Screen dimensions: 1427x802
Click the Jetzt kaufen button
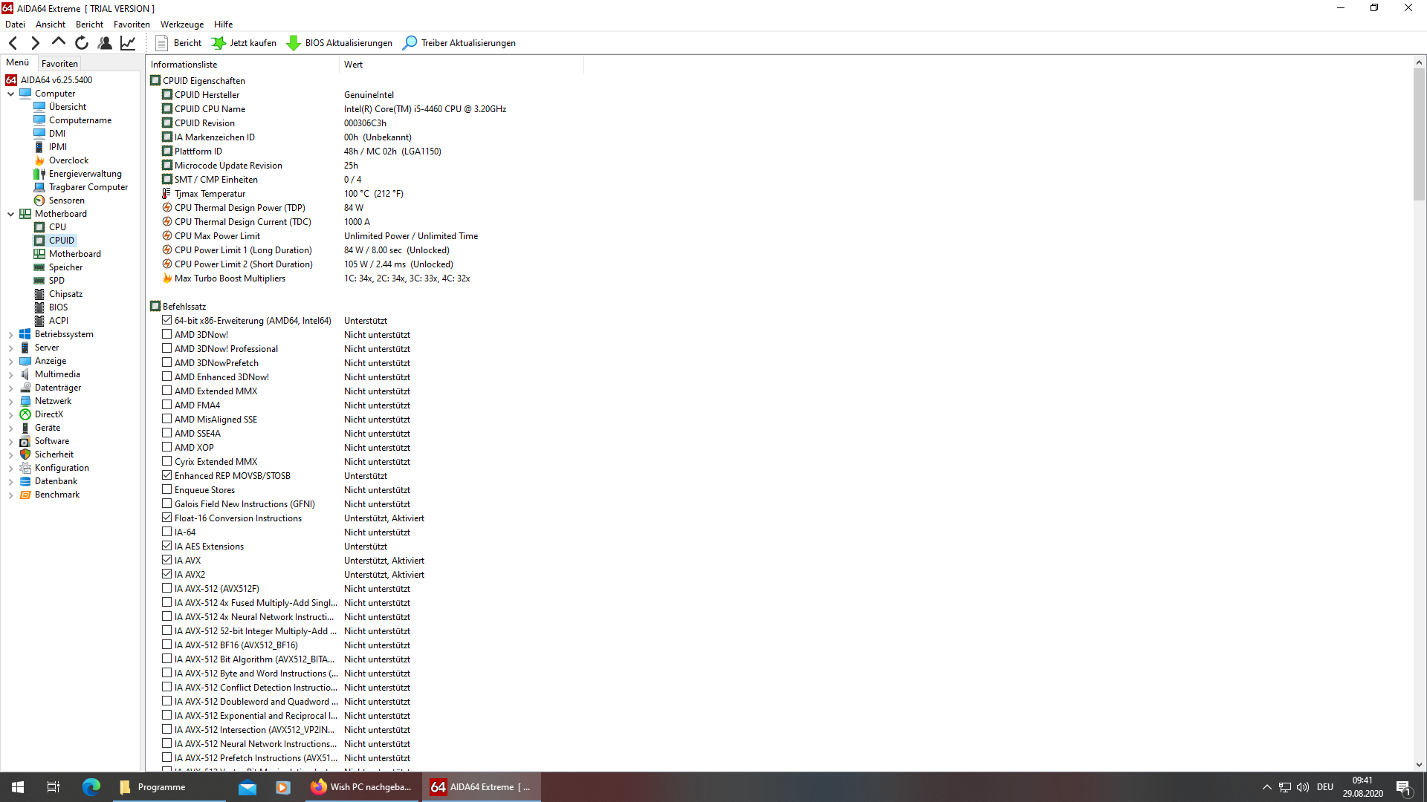point(245,43)
